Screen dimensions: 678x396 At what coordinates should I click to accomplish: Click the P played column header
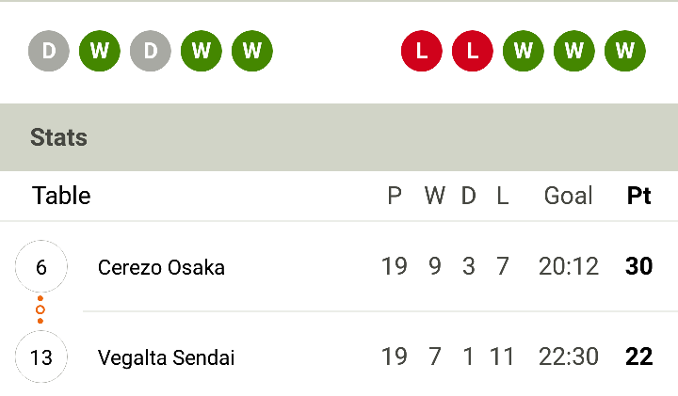(x=395, y=196)
